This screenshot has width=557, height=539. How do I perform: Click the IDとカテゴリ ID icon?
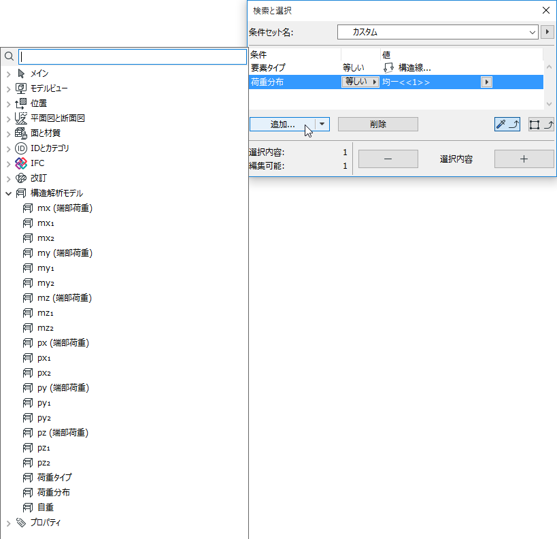click(21, 148)
